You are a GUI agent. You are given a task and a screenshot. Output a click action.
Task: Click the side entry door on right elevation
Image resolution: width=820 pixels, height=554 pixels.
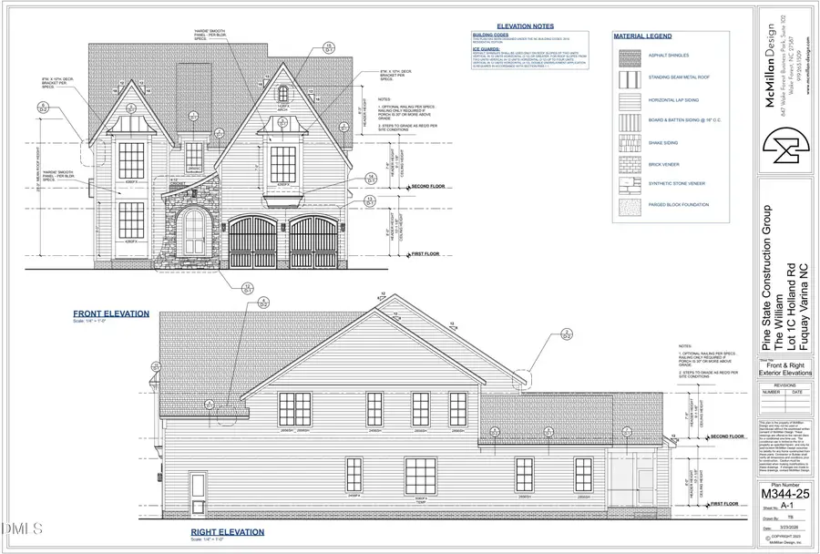(x=198, y=493)
